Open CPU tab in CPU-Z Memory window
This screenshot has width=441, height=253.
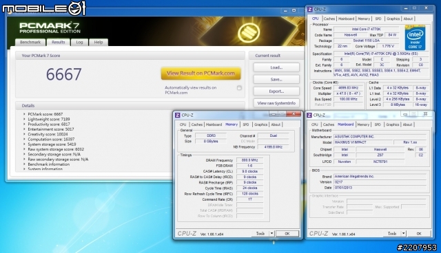tap(183, 124)
